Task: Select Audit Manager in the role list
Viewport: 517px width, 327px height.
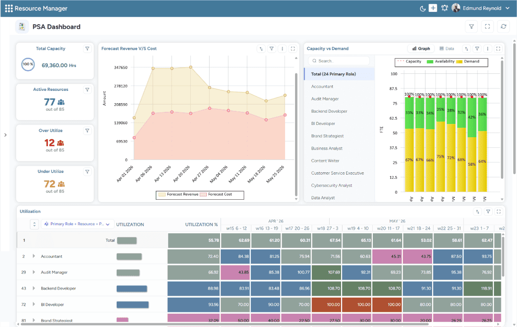Action: coord(339,99)
